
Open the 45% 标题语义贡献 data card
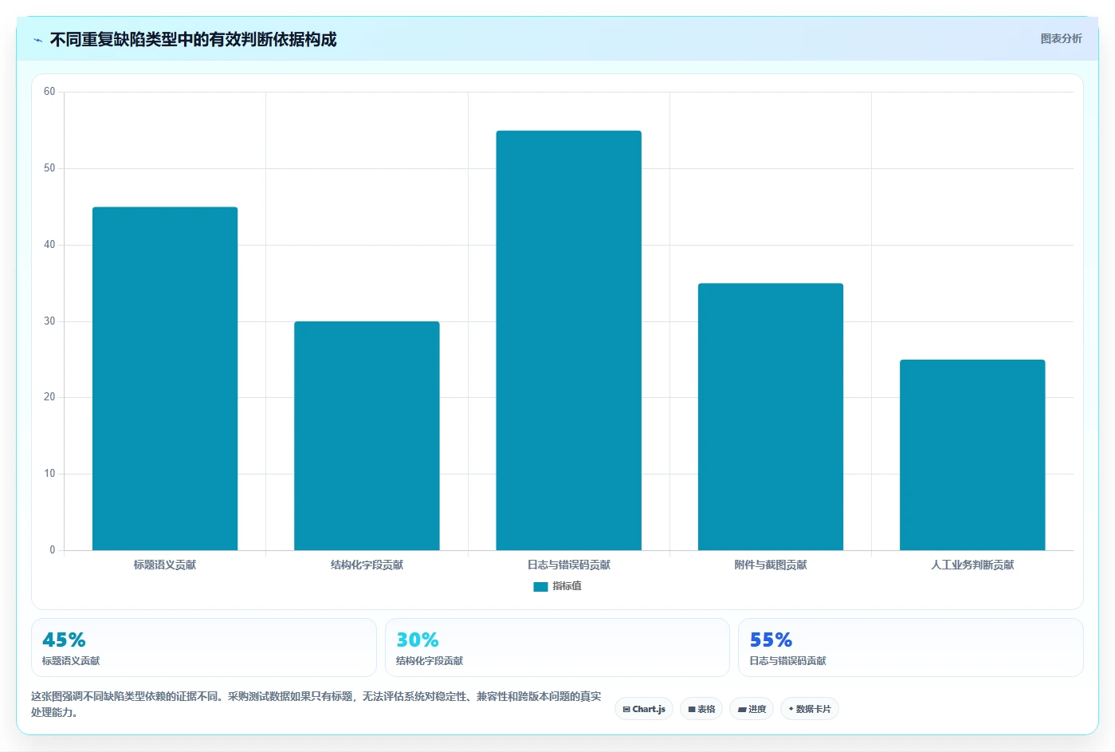[x=203, y=648]
